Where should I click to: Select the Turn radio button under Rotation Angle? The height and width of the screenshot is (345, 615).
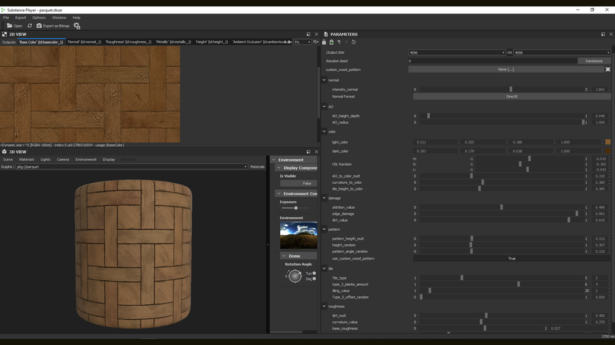[x=315, y=273]
